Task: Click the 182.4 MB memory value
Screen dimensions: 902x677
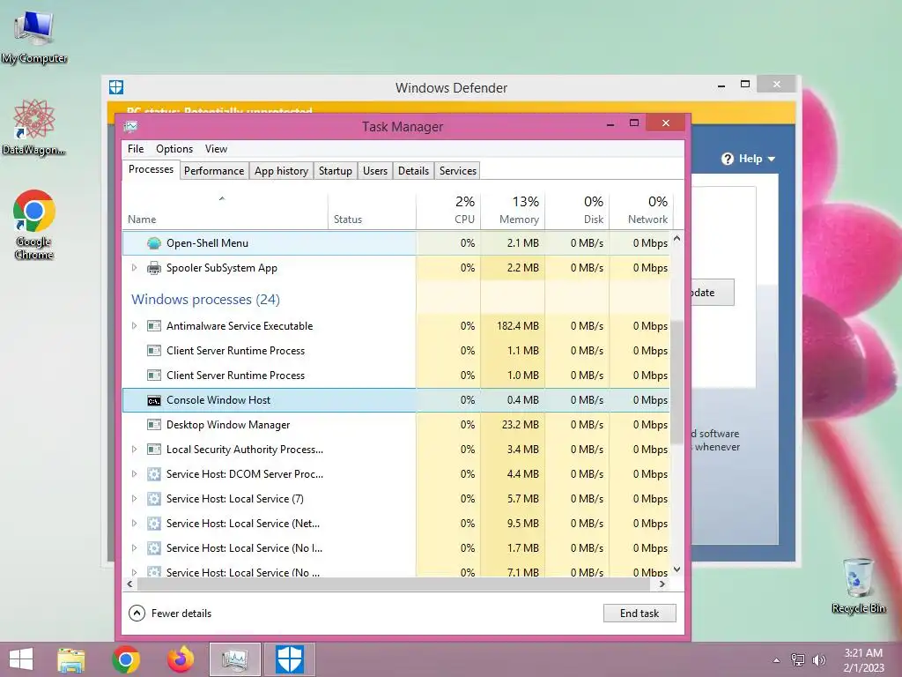Action: pos(518,326)
